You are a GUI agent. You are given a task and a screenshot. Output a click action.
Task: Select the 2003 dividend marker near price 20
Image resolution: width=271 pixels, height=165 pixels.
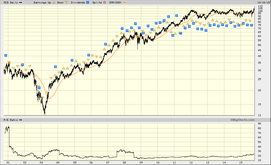click(39, 88)
